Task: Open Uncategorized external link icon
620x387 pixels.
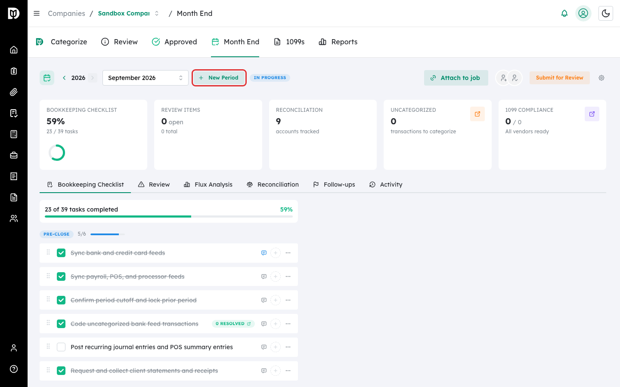Action: [477, 114]
